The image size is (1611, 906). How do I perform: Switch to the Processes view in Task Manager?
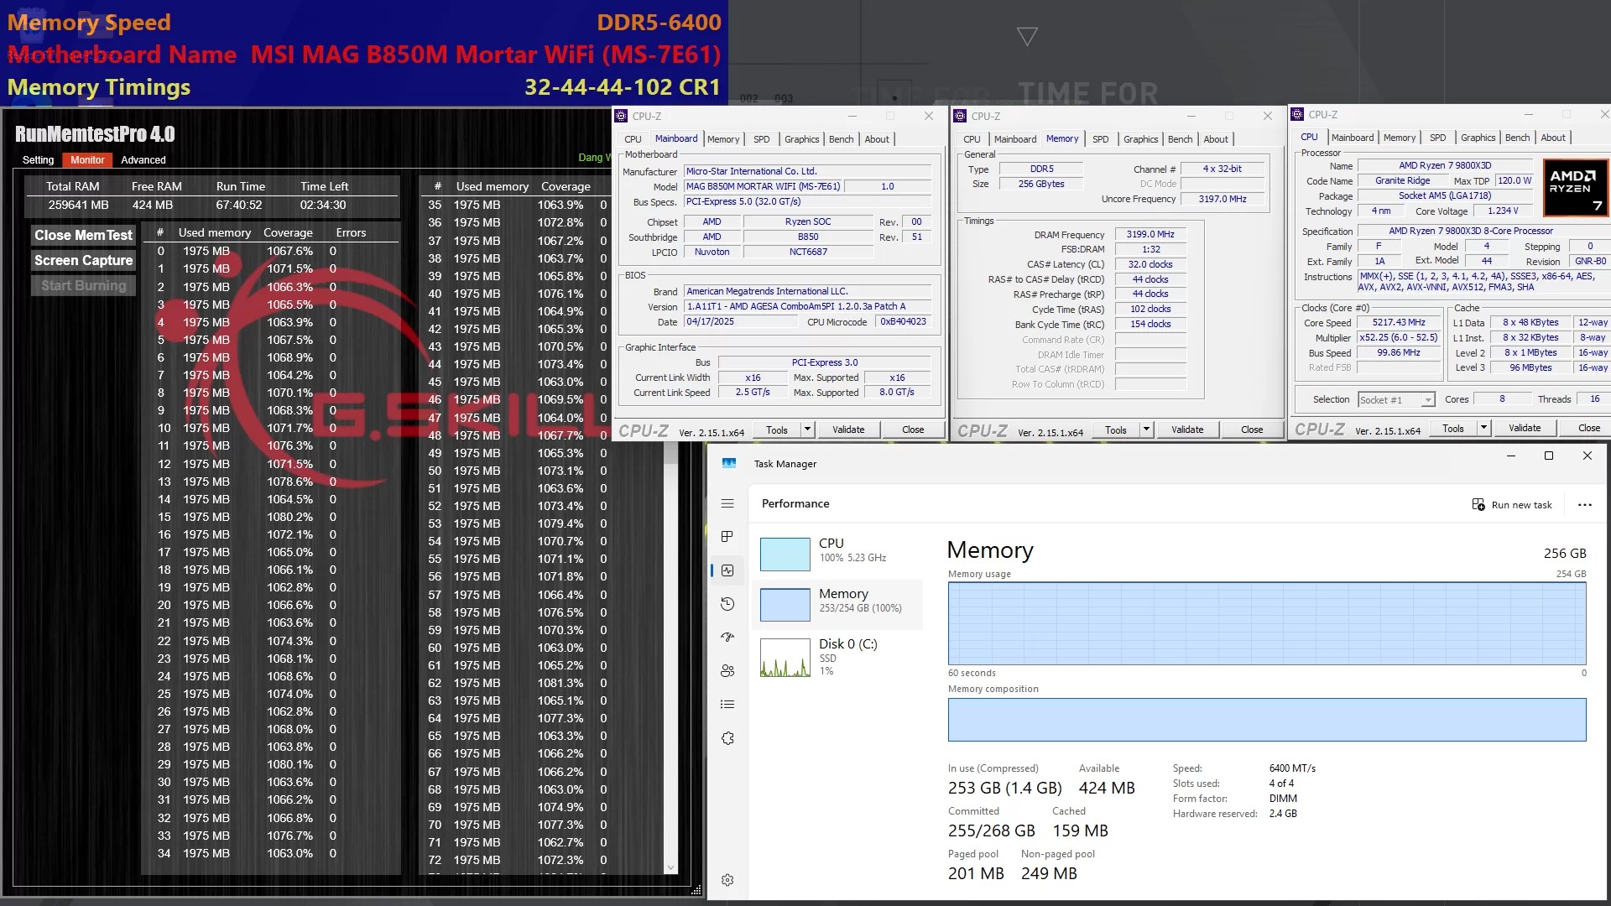pos(727,537)
